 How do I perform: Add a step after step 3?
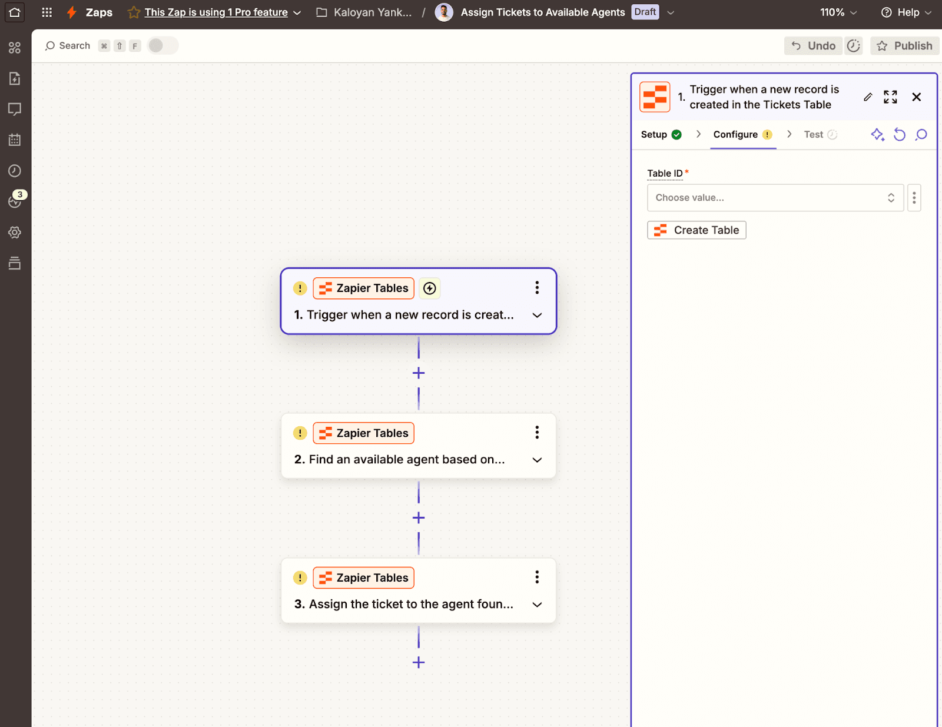click(x=419, y=662)
